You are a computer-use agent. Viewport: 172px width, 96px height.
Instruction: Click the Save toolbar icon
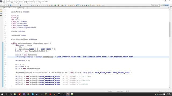[4, 5]
